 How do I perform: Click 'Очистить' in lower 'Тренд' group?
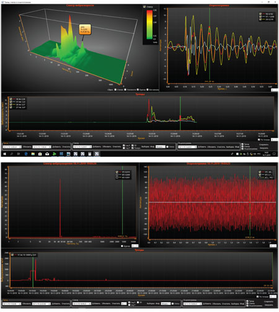click(66, 304)
